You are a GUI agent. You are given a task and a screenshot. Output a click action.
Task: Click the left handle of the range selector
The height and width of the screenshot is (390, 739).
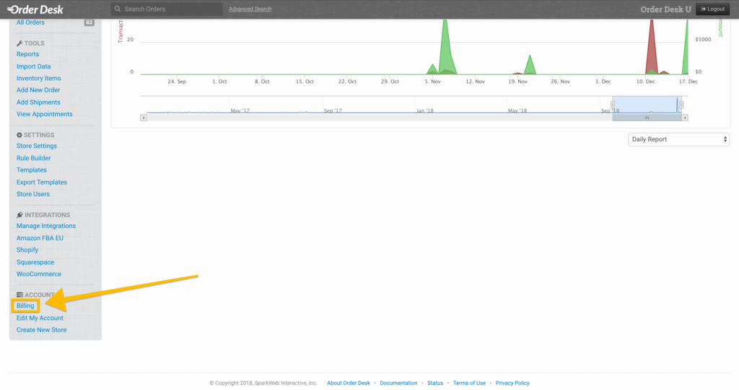(x=612, y=105)
